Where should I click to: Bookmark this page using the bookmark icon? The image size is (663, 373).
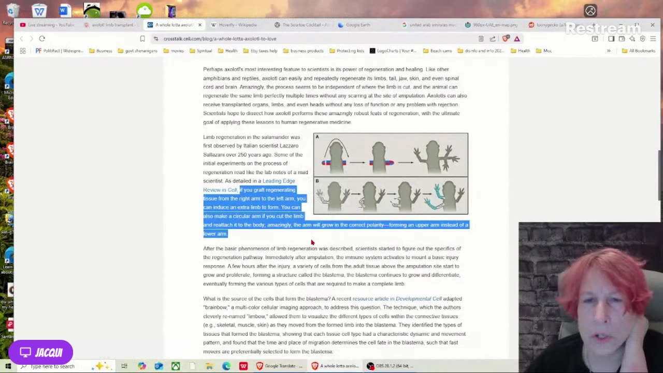(x=142, y=38)
